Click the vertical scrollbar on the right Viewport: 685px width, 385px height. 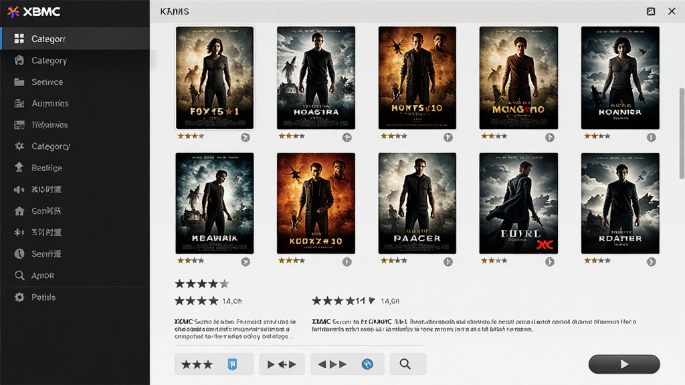682,133
